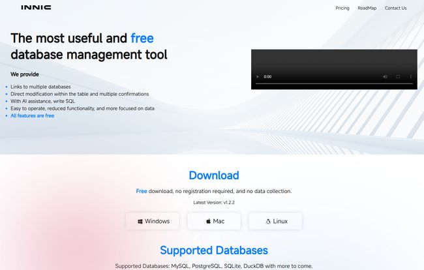Click Links to multiple databases bullet
The height and width of the screenshot is (270, 424).
pyautogui.click(x=40, y=87)
